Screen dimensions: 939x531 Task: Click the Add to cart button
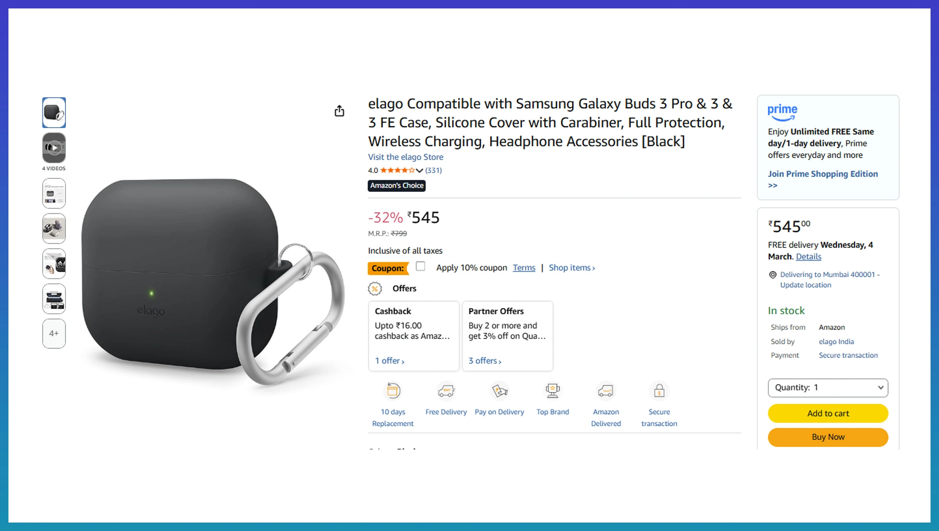[827, 413]
